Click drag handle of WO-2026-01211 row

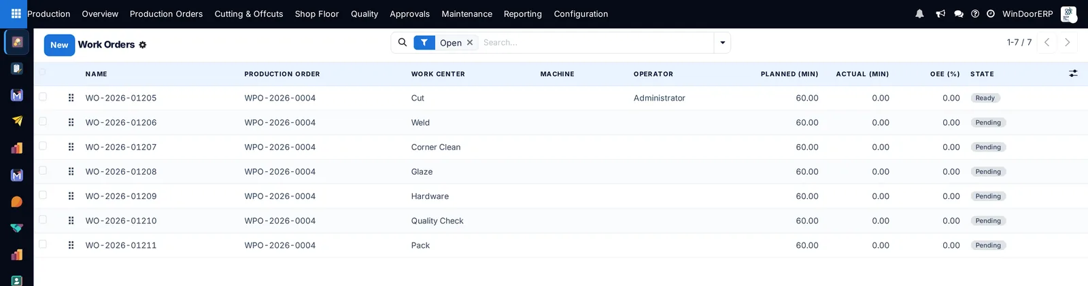(71, 245)
